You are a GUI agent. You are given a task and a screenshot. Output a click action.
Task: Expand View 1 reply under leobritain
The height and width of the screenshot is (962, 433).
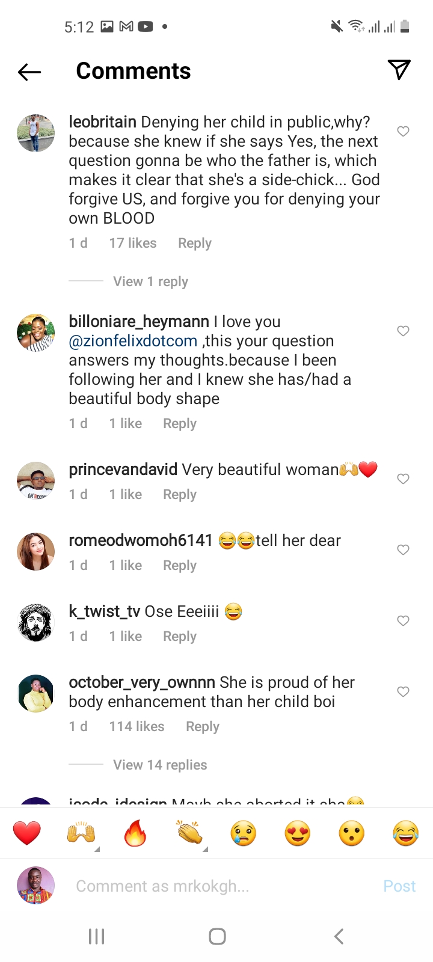pos(150,281)
